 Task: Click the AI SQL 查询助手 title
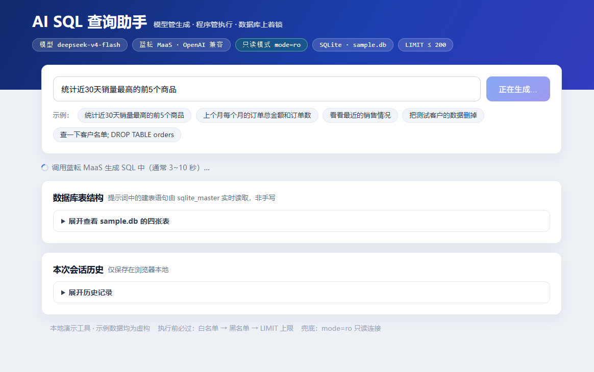[x=89, y=22]
